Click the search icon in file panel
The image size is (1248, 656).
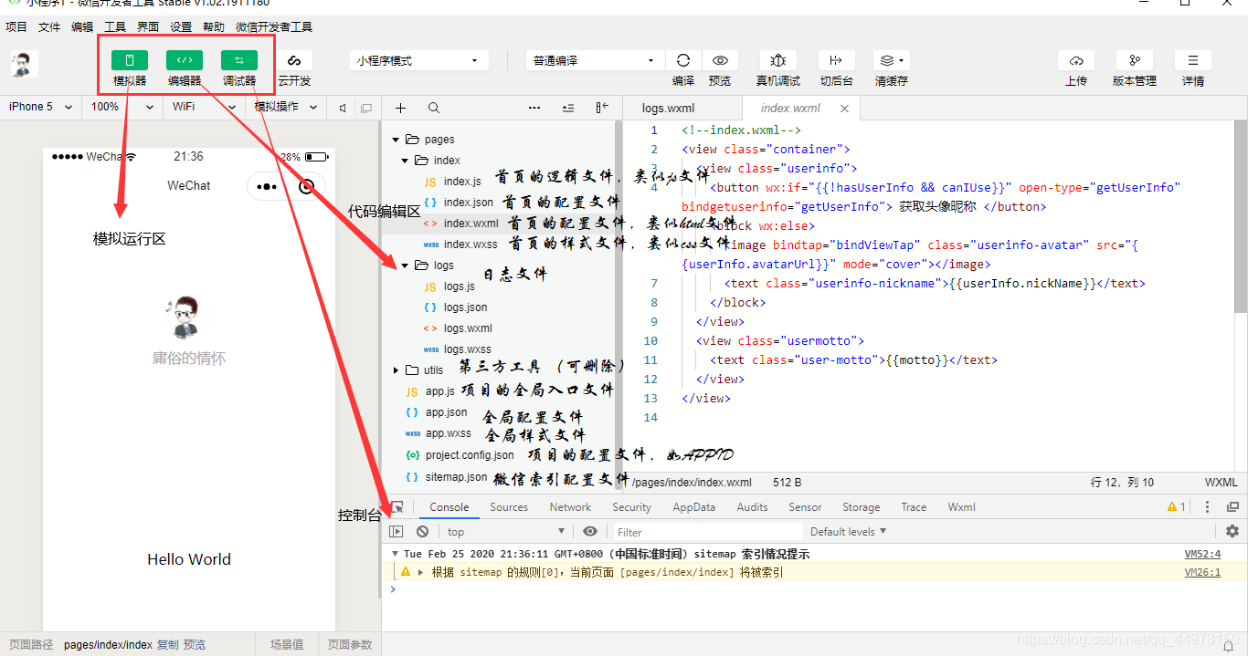pyautogui.click(x=434, y=108)
